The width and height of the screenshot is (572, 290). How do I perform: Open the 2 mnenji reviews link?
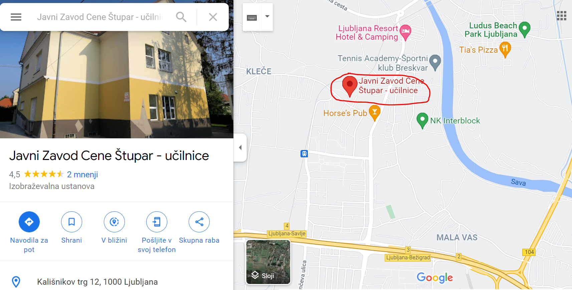click(82, 174)
